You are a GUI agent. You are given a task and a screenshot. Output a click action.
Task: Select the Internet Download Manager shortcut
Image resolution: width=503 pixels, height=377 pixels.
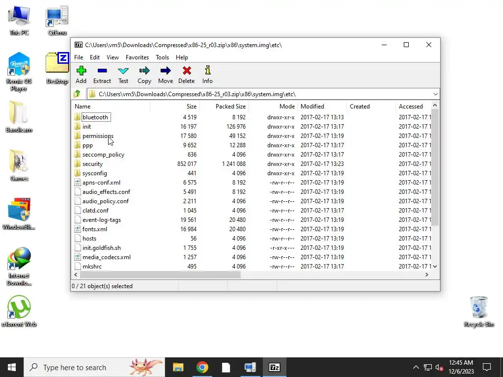click(19, 266)
